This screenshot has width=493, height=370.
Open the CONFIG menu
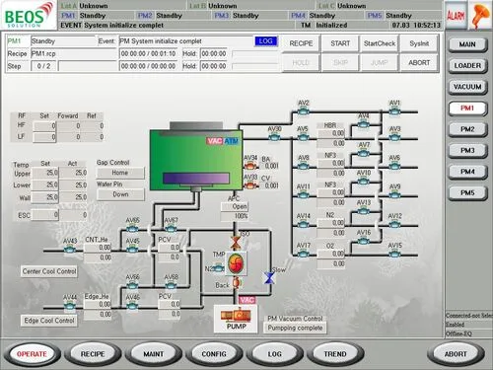coord(214,354)
